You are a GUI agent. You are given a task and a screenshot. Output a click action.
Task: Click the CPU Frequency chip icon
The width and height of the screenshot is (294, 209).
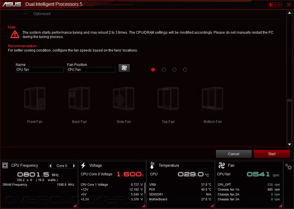pos(5,165)
